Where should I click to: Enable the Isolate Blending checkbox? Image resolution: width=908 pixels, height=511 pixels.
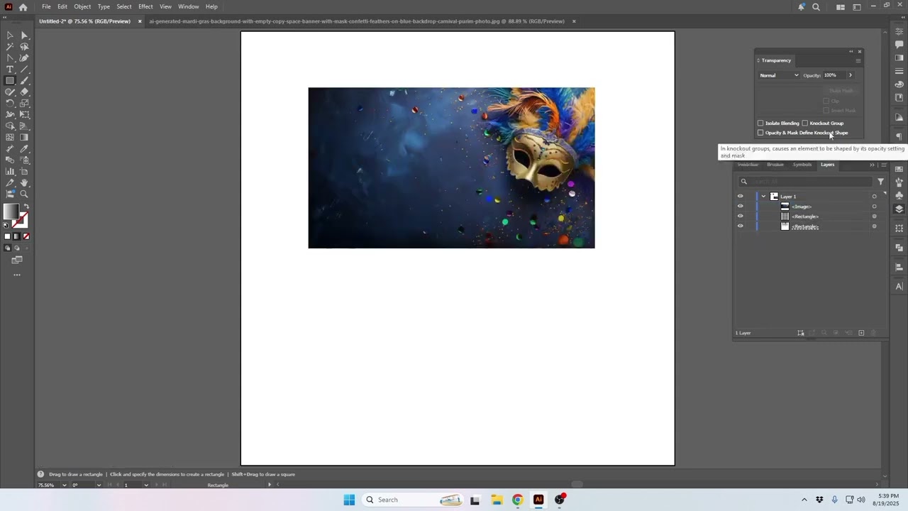(760, 123)
